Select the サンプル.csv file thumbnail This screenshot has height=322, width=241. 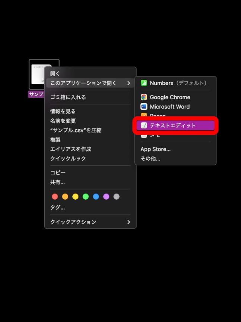coord(44,74)
